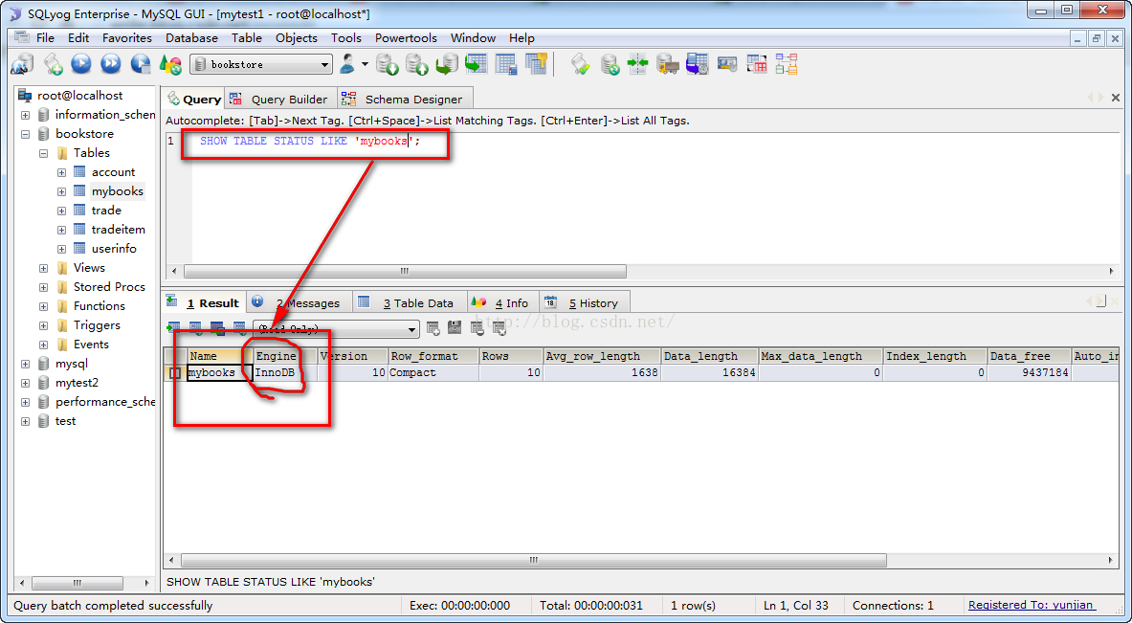Tick the mybooks result row checkbox
1132x623 pixels.
(x=175, y=373)
